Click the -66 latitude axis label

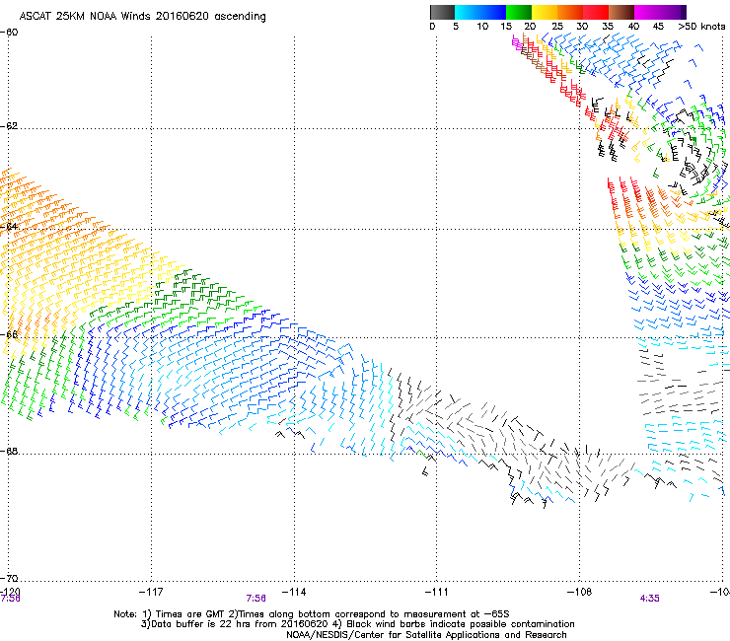(x=9, y=334)
